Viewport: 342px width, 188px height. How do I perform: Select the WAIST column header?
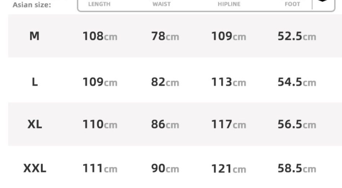162,4
